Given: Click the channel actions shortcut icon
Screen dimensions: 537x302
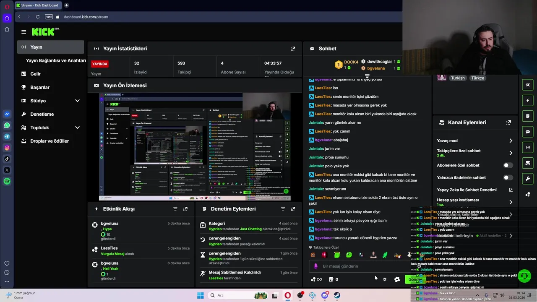Looking at the screenshot, I should tap(528, 163).
